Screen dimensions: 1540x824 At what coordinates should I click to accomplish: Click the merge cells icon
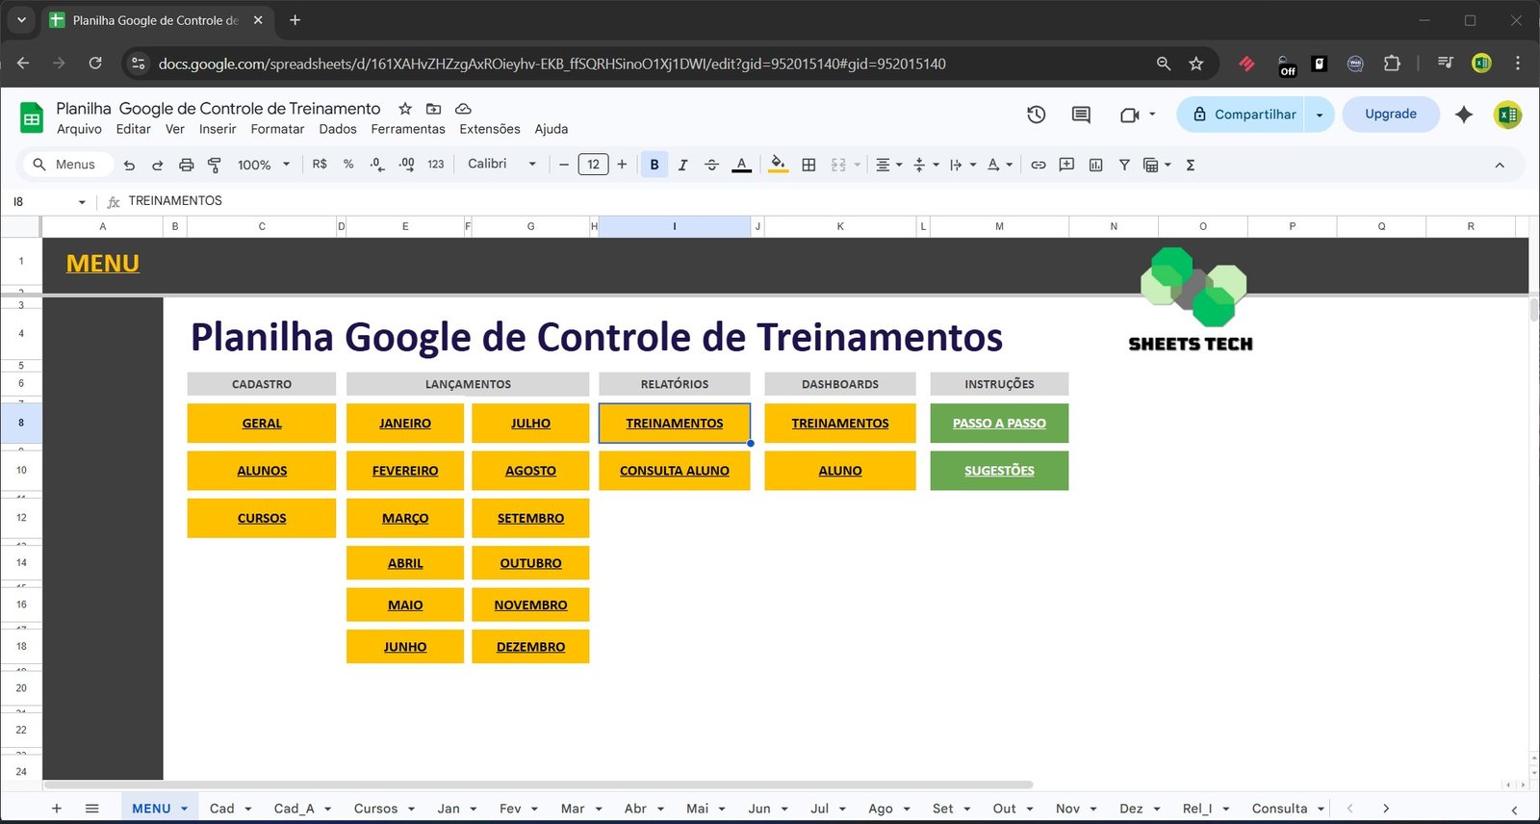pyautogui.click(x=838, y=165)
